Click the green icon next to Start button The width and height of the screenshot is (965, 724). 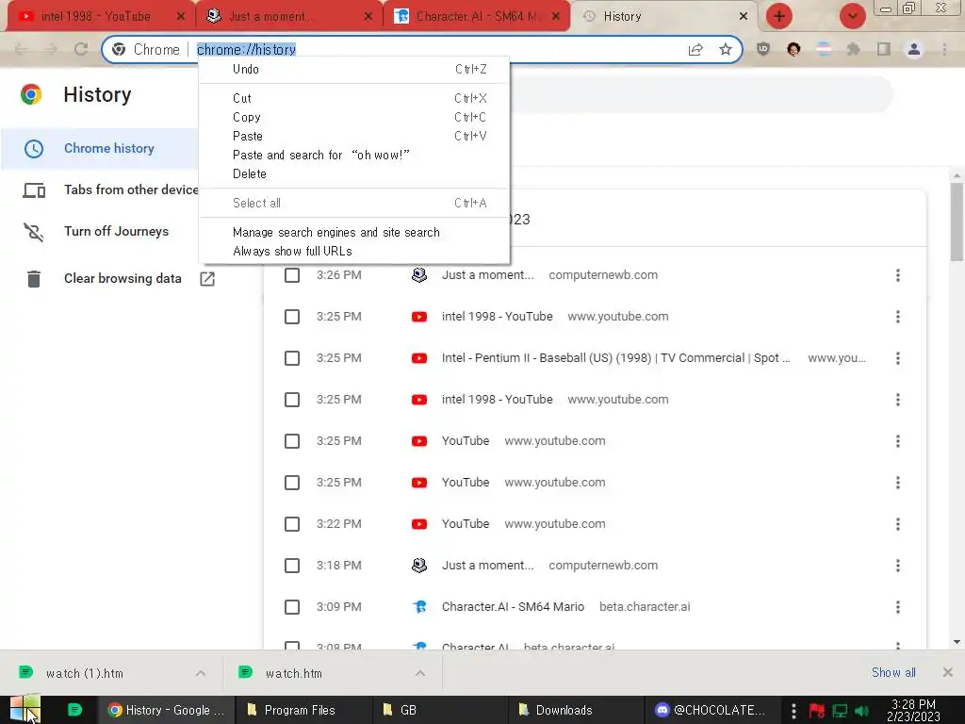click(74, 710)
